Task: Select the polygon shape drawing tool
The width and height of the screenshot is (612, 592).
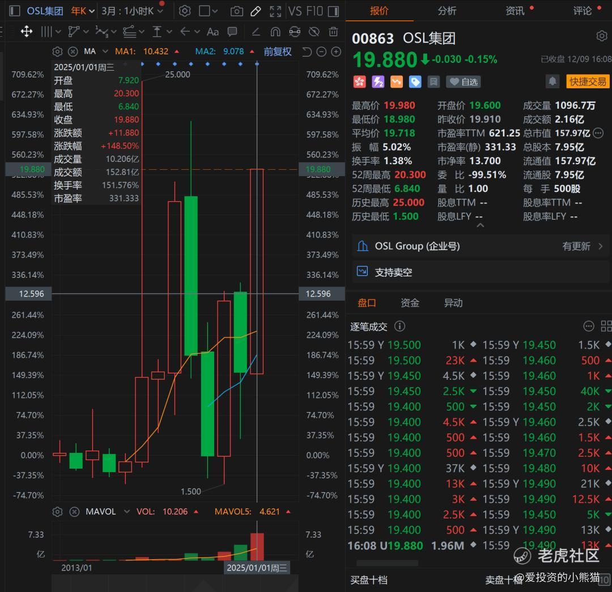Action: coord(73,32)
